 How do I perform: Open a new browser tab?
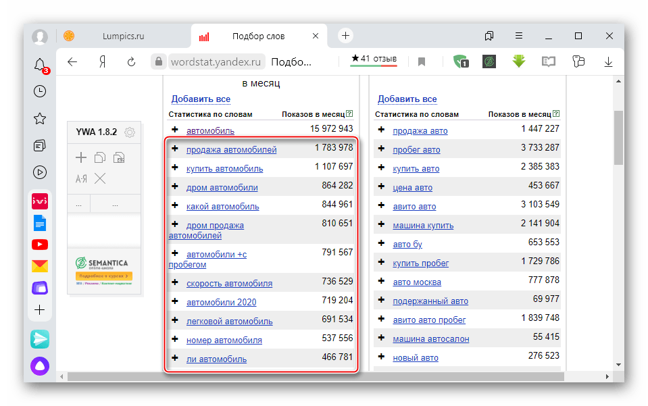pyautogui.click(x=345, y=36)
